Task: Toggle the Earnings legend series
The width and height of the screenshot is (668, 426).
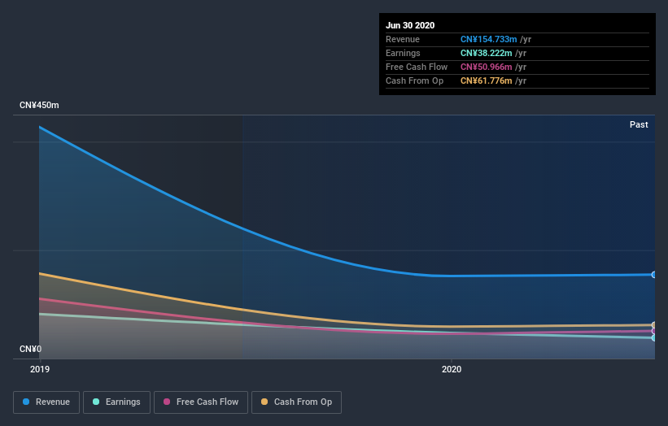Action: [116, 402]
